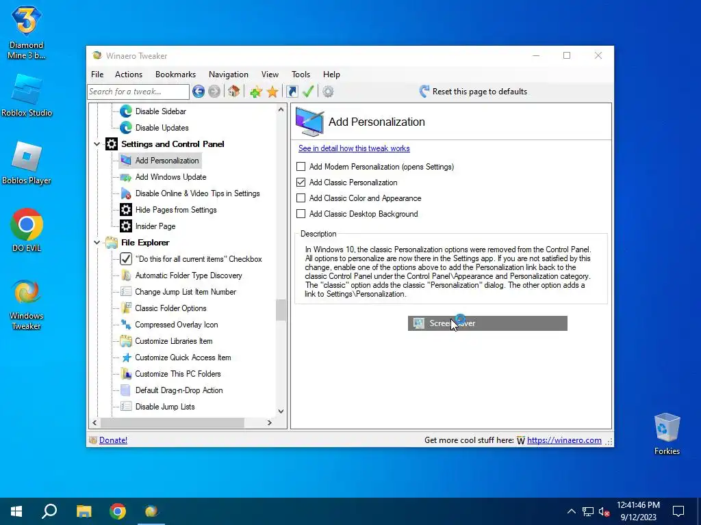Click the Back navigation arrow in toolbar

pyautogui.click(x=199, y=92)
